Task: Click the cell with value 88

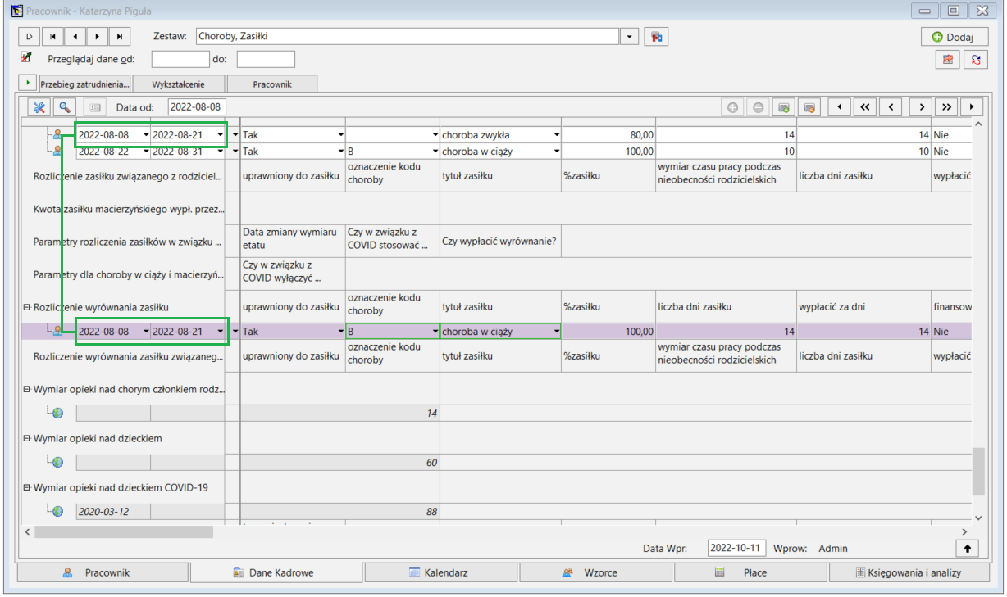Action: 340,511
